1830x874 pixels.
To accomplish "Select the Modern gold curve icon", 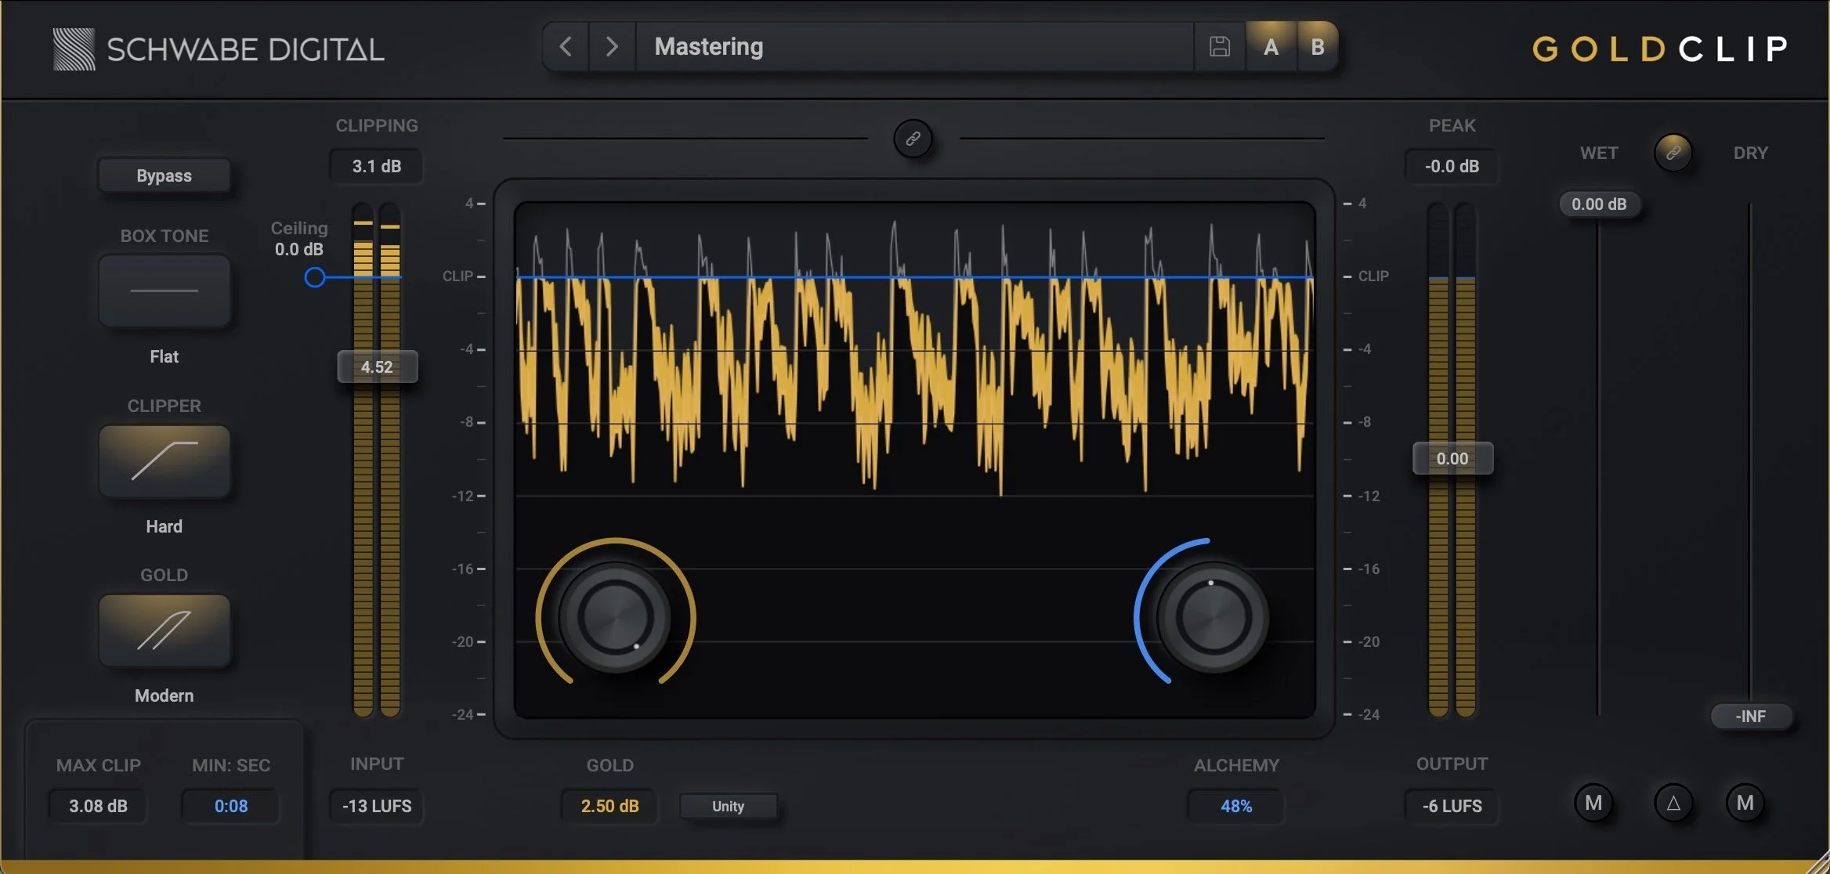I will click(x=165, y=630).
